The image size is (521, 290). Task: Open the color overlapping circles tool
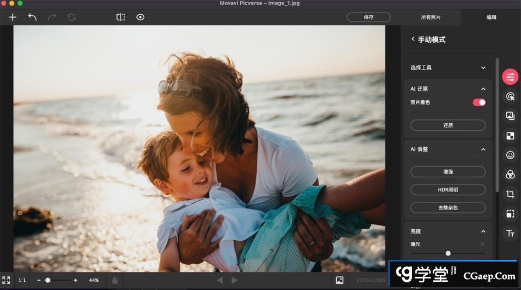click(510, 175)
